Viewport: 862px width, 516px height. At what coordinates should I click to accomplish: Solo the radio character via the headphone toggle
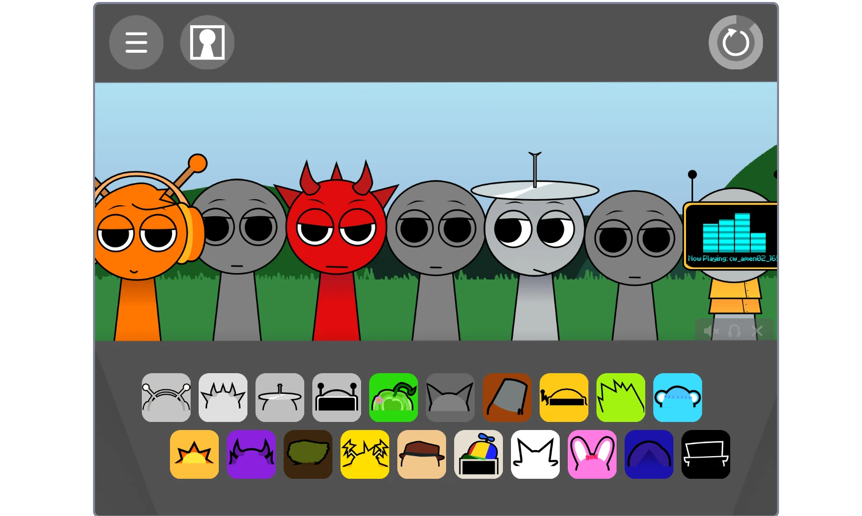[734, 331]
